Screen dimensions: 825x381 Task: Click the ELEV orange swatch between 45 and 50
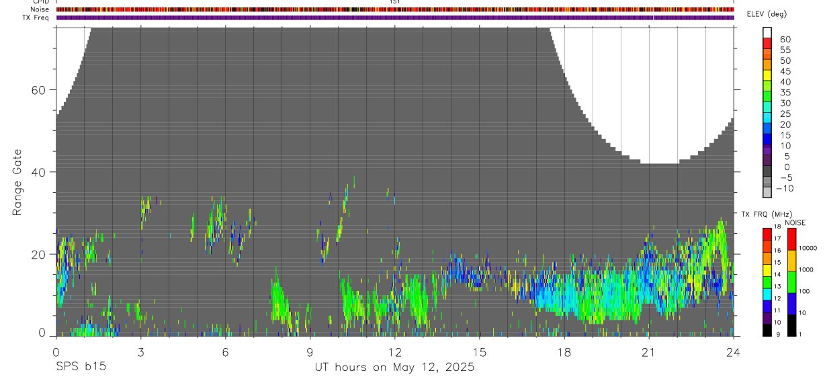click(x=767, y=65)
